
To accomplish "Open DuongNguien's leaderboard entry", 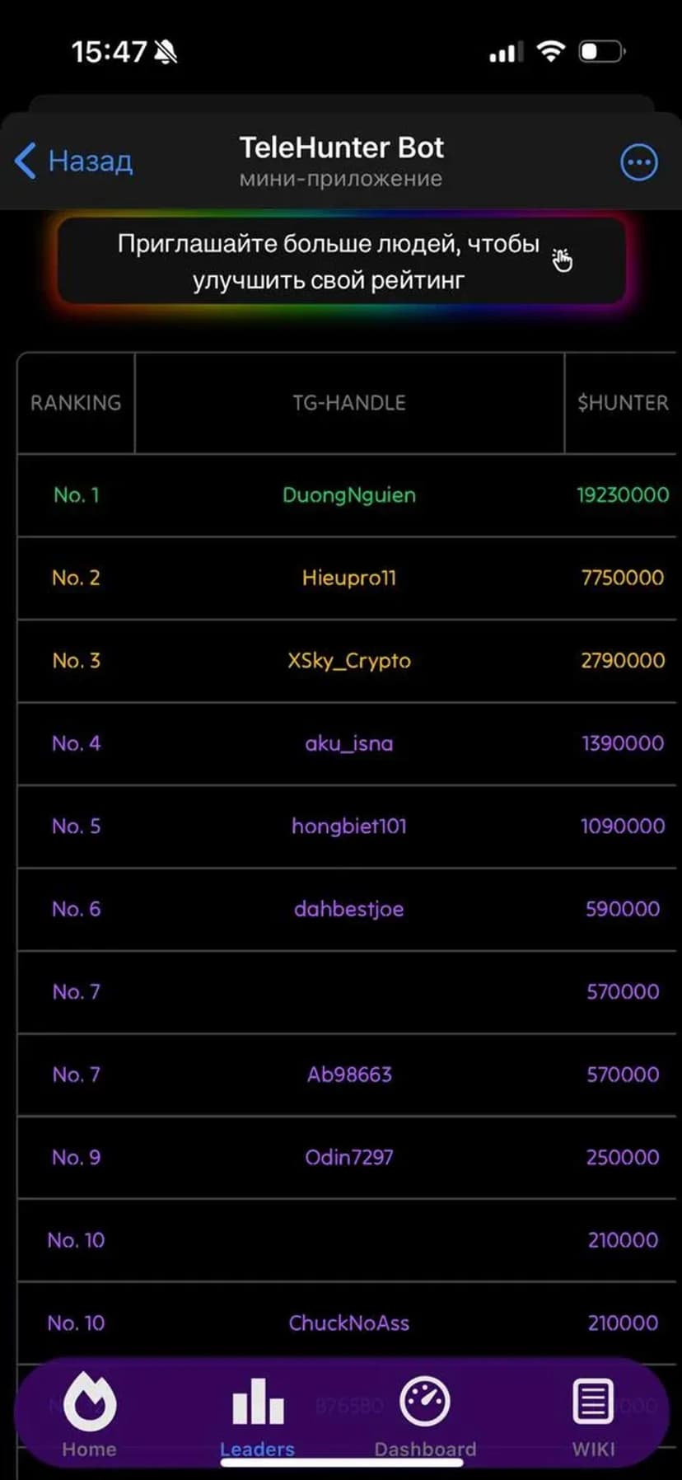I will (x=349, y=495).
